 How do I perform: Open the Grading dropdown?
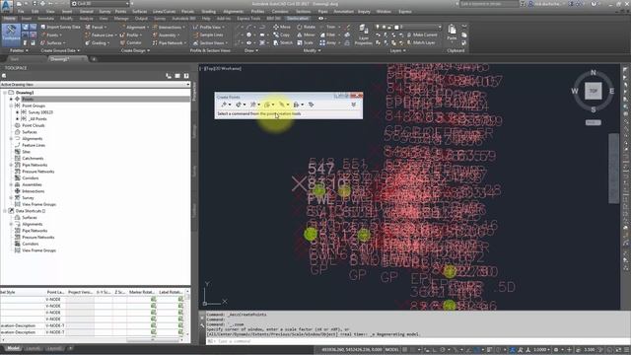tap(98, 42)
